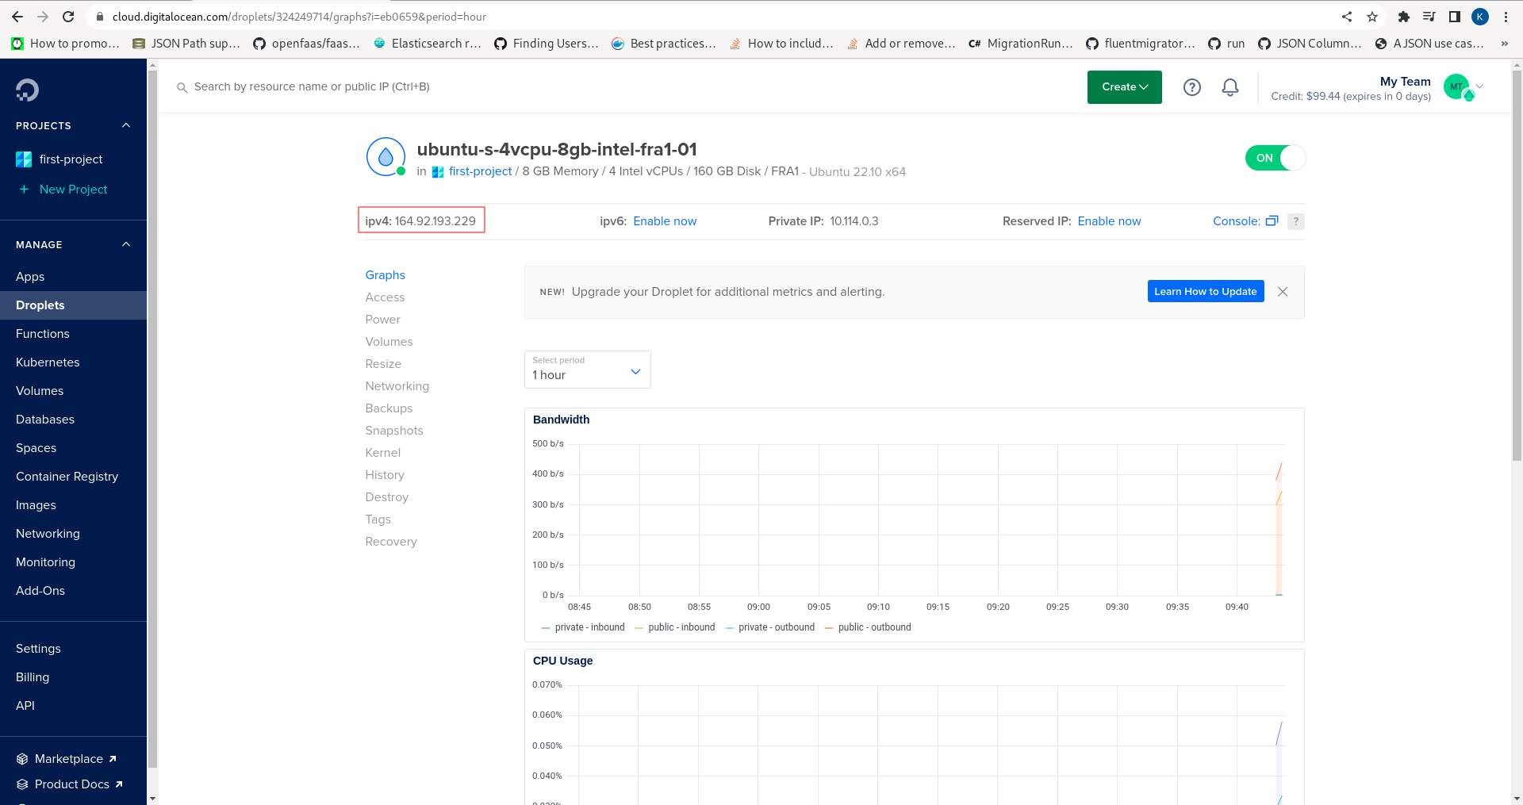Click the browser forward arrow
The image size is (1523, 805).
coord(43,17)
